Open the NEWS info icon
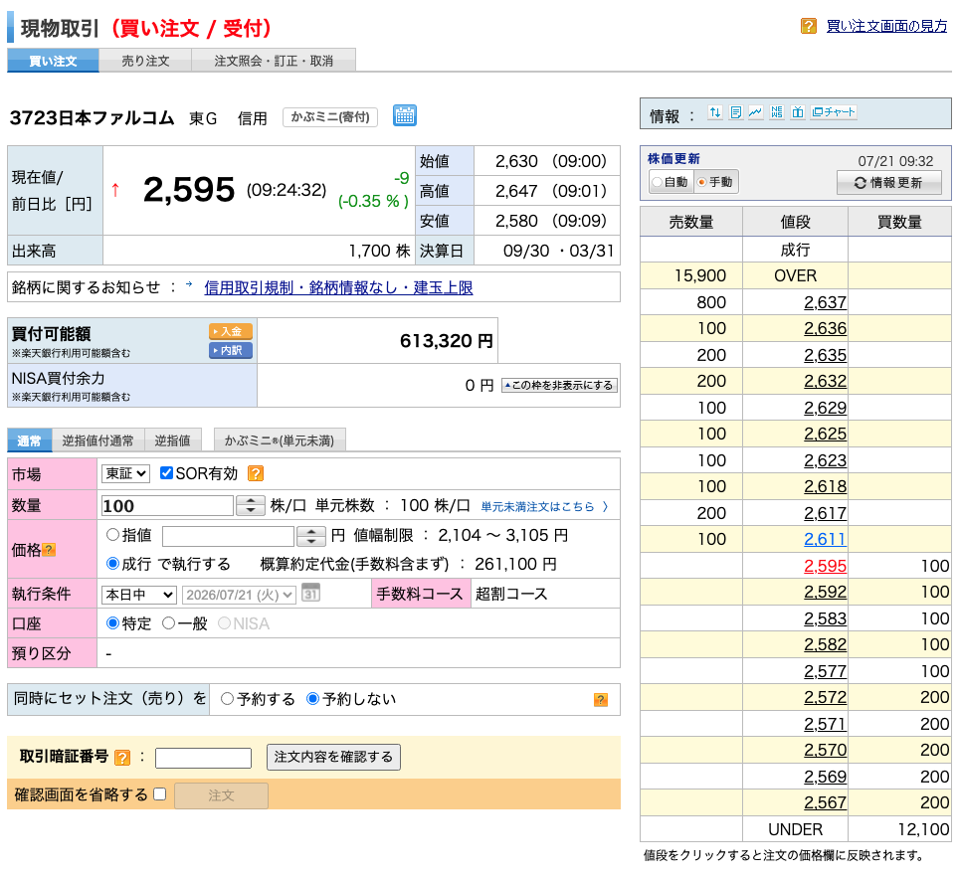 (x=777, y=112)
